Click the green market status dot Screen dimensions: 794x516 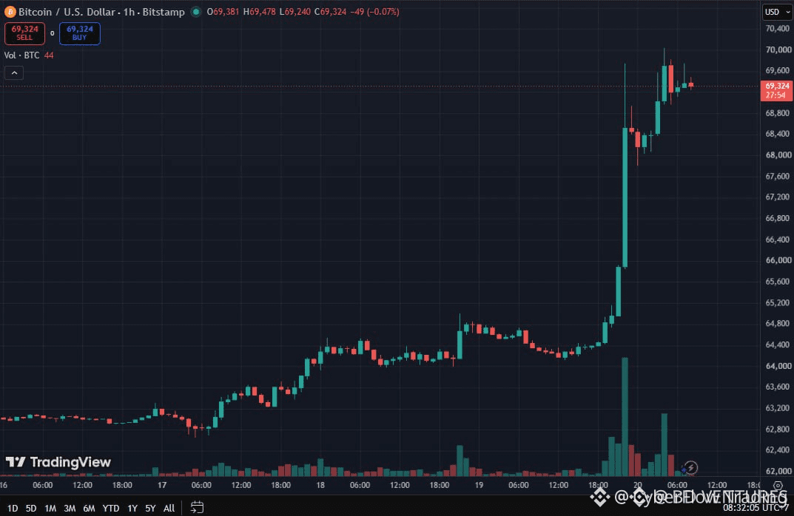(195, 12)
